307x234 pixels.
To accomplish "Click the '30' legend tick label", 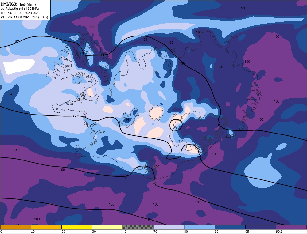I will pyautogui.click(x=94, y=232).
